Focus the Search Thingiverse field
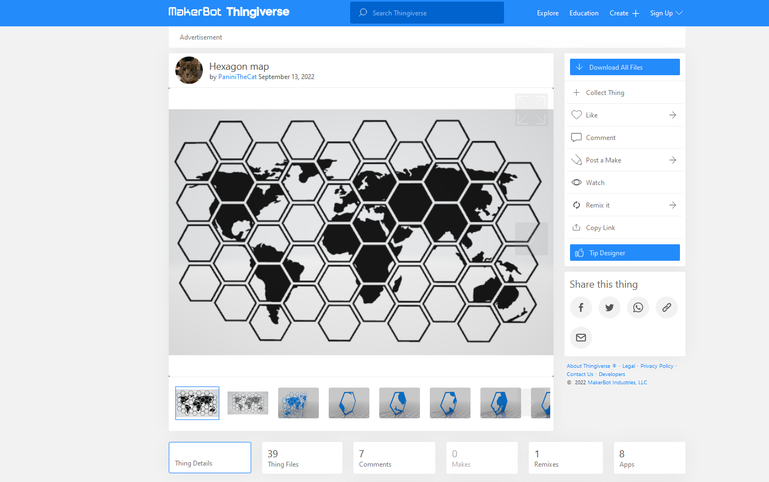769x482 pixels. click(427, 13)
